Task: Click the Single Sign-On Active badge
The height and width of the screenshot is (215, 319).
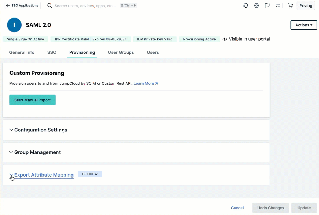Action: [x=25, y=39]
